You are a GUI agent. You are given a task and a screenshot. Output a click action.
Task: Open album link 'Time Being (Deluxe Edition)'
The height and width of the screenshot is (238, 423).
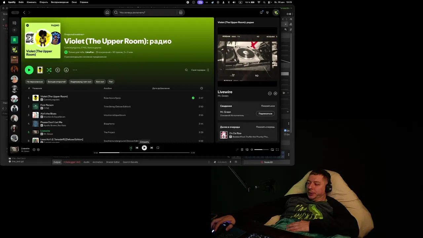pos(117,106)
